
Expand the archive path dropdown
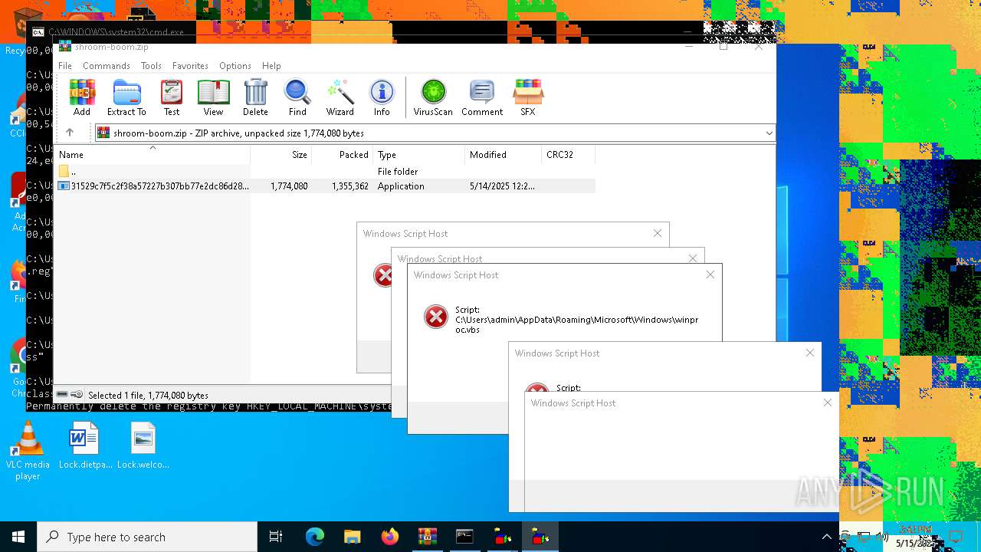coord(769,133)
